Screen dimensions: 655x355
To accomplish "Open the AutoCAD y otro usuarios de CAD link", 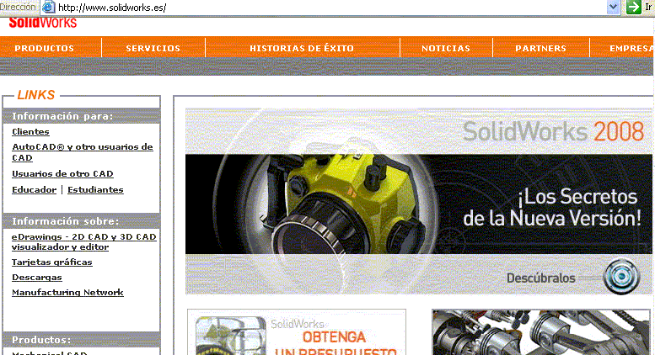I will (x=83, y=152).
